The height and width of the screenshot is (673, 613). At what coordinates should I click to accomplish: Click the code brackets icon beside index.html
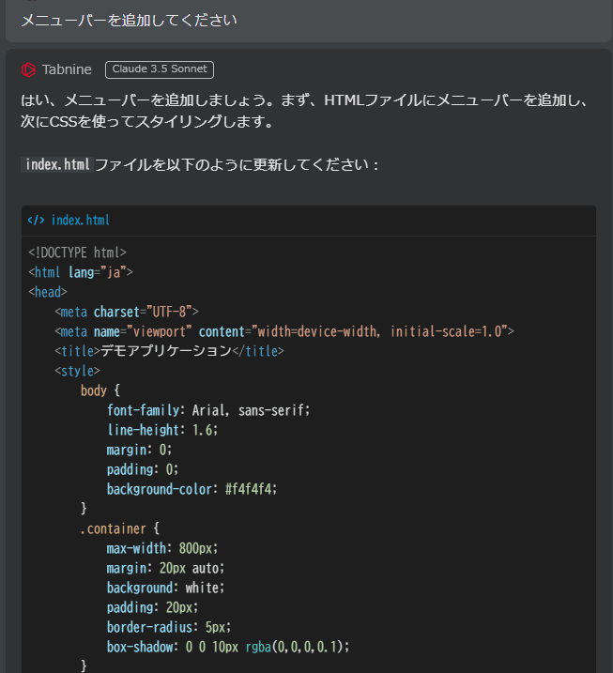point(36,221)
